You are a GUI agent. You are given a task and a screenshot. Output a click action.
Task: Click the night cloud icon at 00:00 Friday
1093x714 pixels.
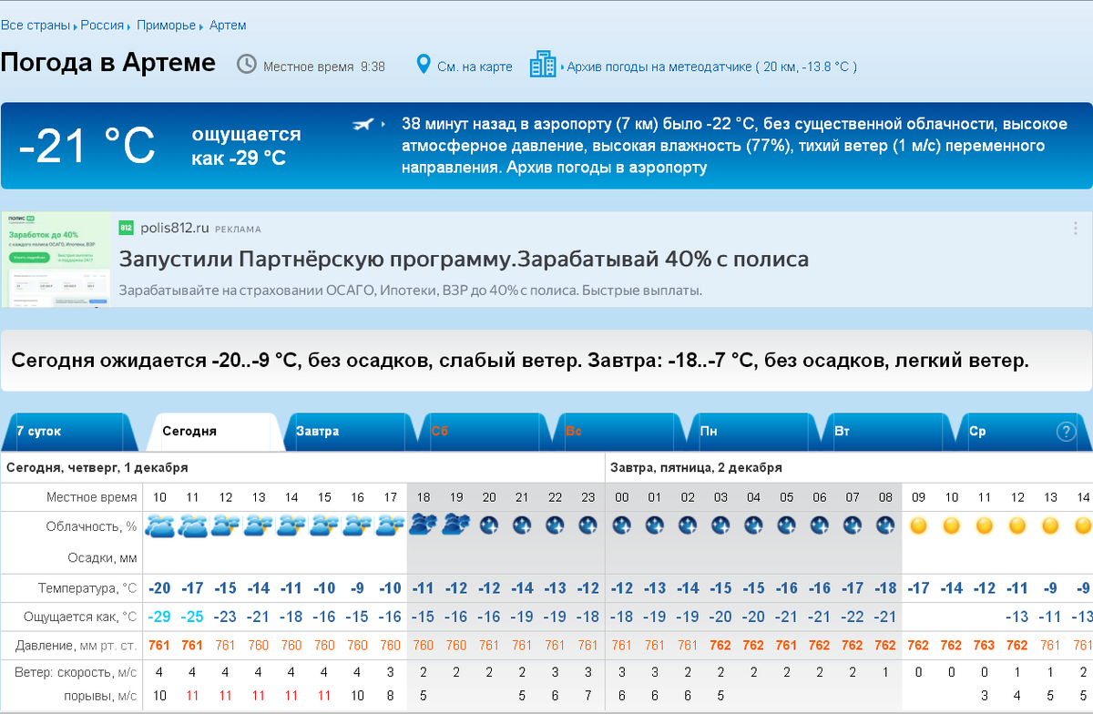point(622,526)
